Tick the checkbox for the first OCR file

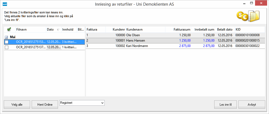pos(7,42)
